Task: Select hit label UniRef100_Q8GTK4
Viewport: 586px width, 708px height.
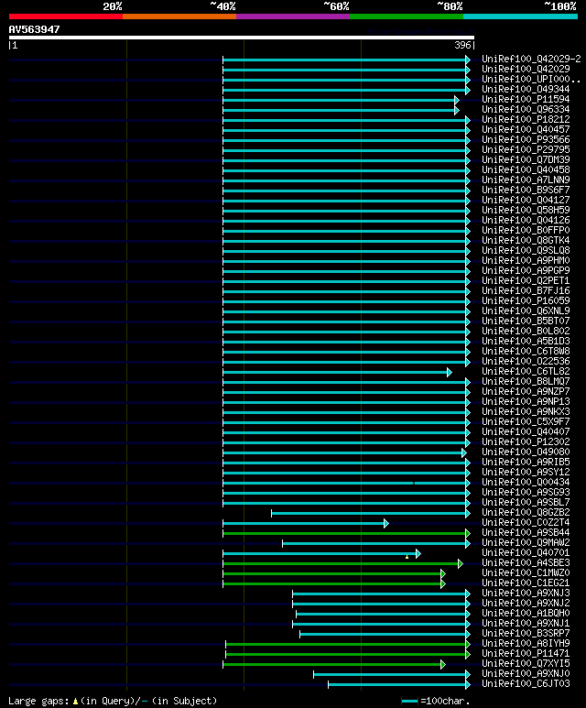Action: tap(526, 241)
